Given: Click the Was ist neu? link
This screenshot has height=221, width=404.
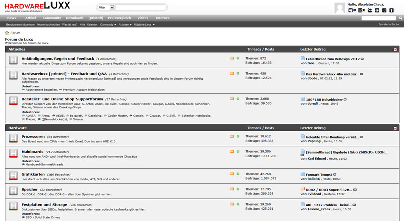Looking at the screenshot, I should [70, 25].
